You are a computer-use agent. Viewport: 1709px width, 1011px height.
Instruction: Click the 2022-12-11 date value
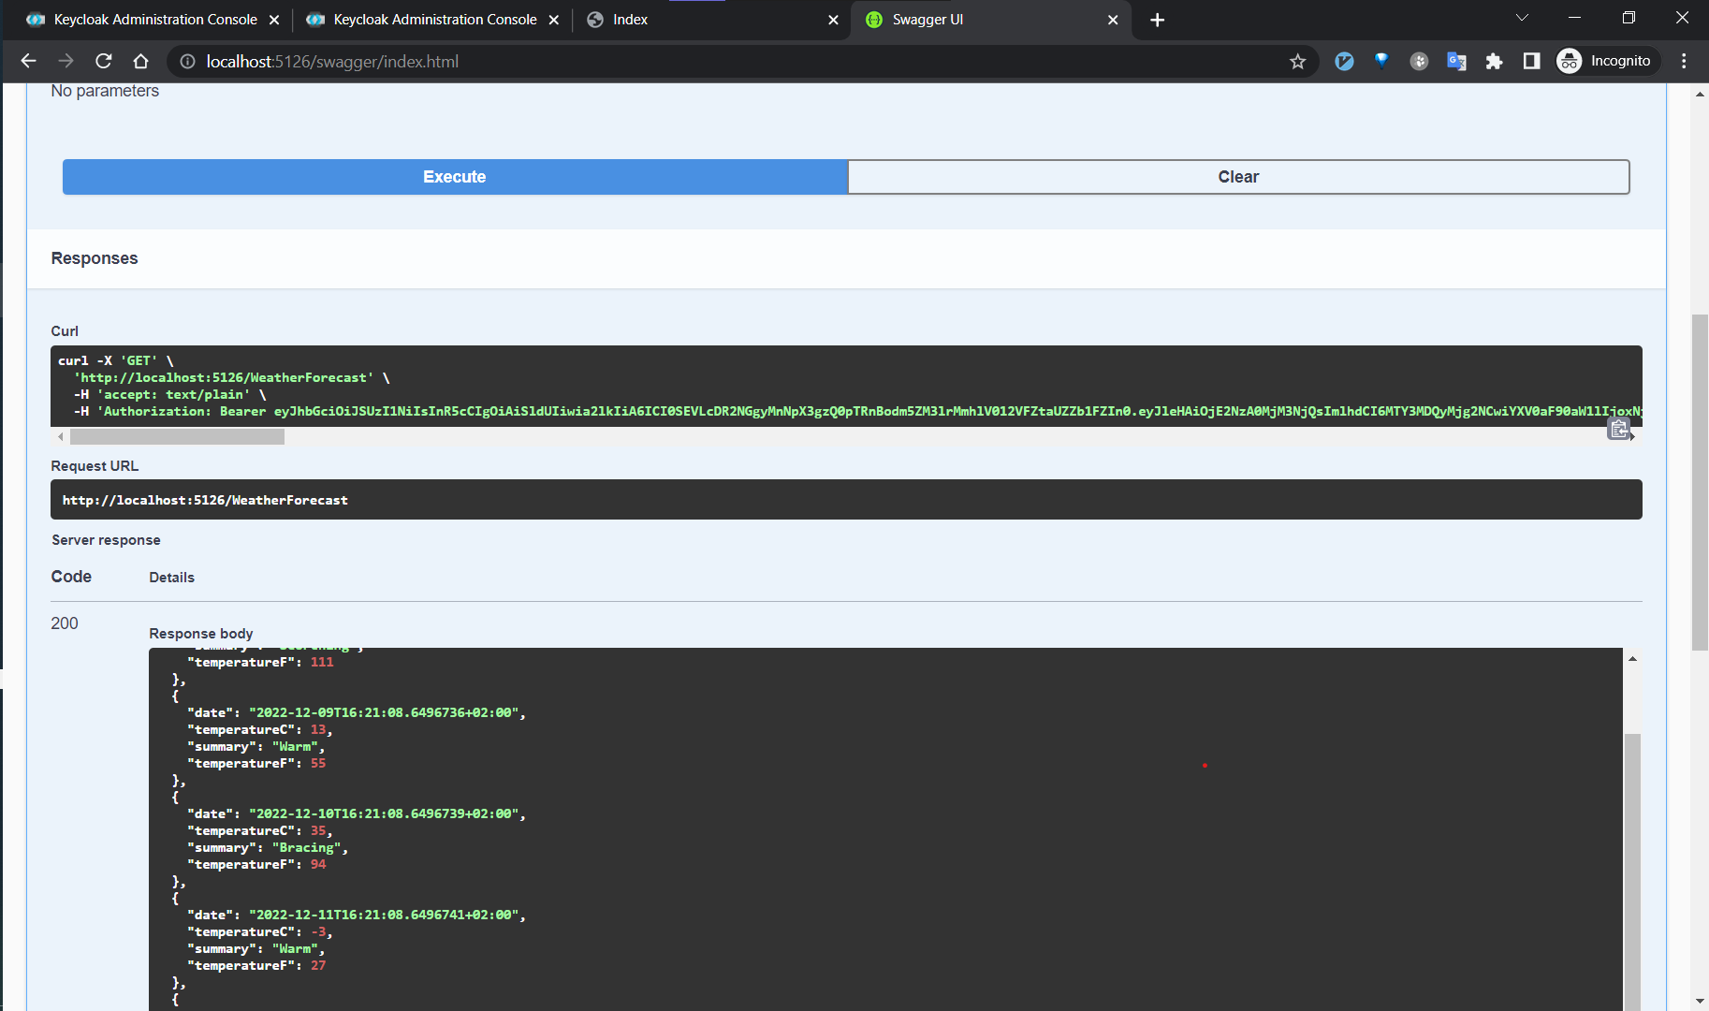click(x=384, y=915)
